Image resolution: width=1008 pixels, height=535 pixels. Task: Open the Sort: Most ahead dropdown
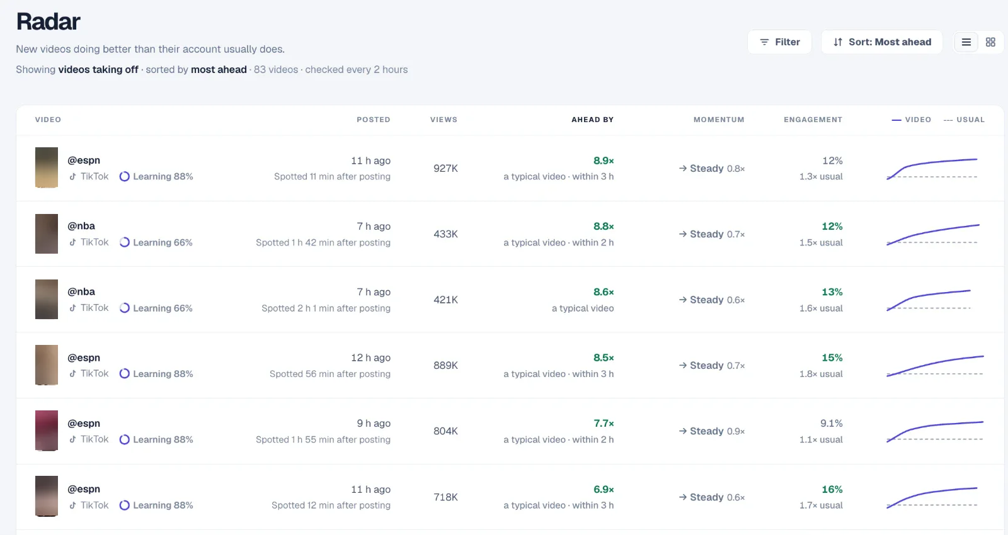(881, 42)
